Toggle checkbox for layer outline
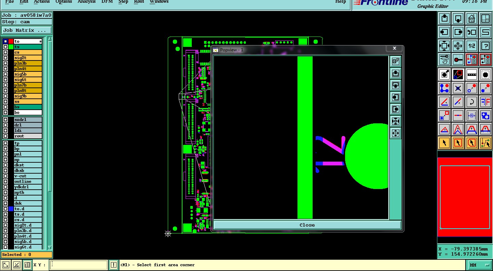Image resolution: width=493 pixels, height=271 pixels. point(5,181)
